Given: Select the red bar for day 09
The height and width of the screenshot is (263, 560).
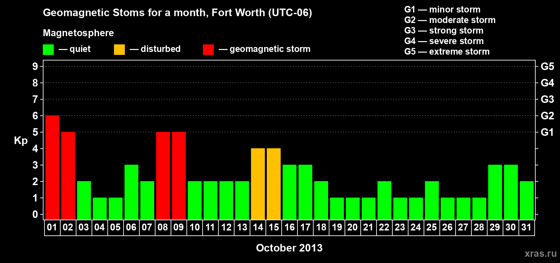Looking at the screenshot, I should point(179,176).
